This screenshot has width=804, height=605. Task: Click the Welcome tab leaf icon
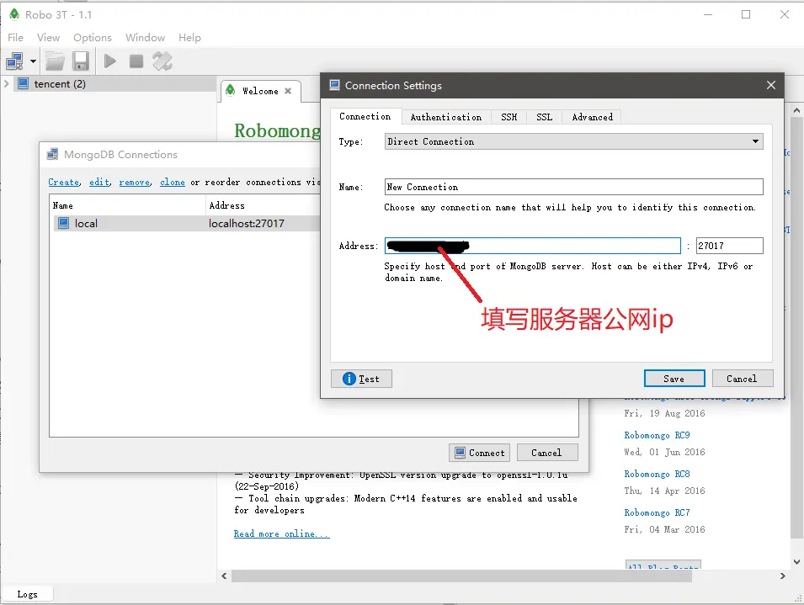click(231, 90)
